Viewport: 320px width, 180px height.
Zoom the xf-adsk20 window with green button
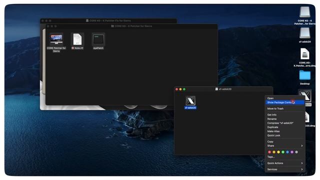pyautogui.click(x=184, y=89)
